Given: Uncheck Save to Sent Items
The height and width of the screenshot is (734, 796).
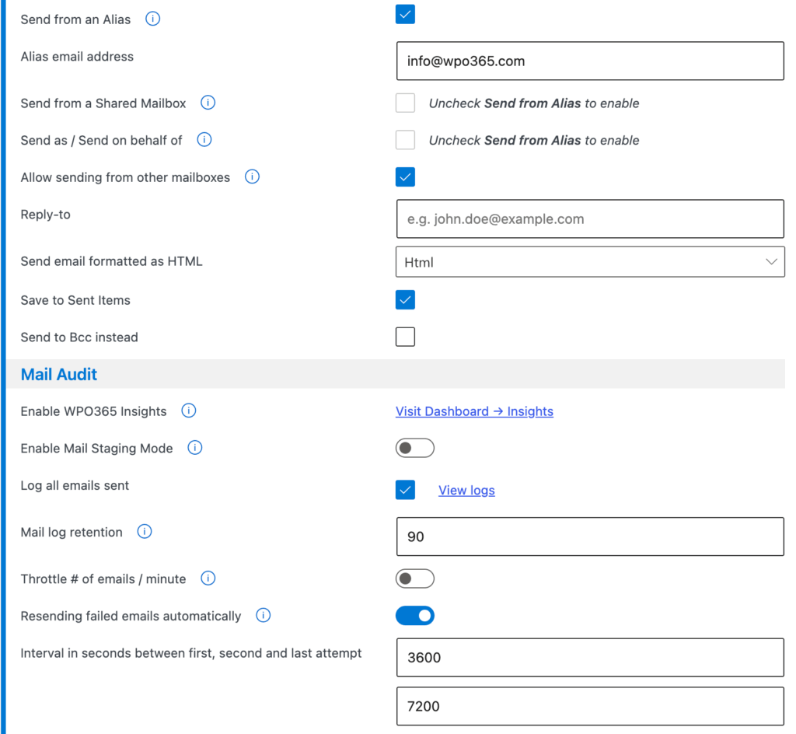Looking at the screenshot, I should click(405, 300).
